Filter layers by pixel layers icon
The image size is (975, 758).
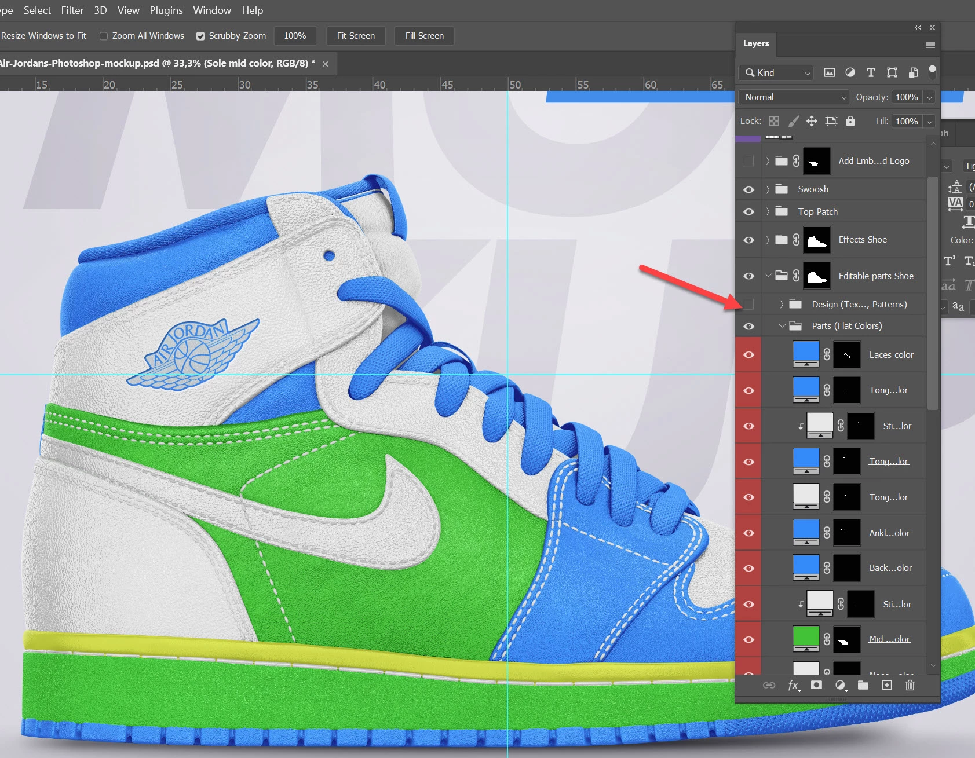830,72
